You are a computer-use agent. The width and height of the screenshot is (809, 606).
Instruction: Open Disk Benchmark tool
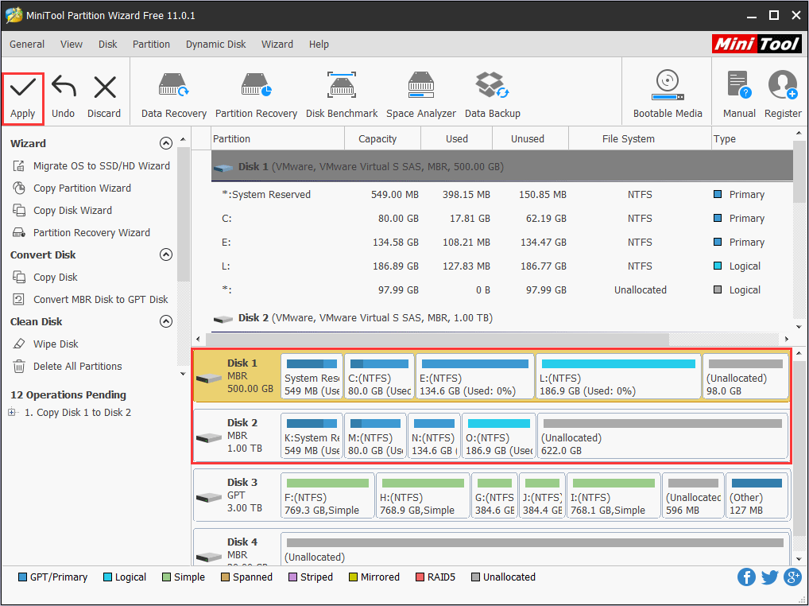pyautogui.click(x=342, y=96)
